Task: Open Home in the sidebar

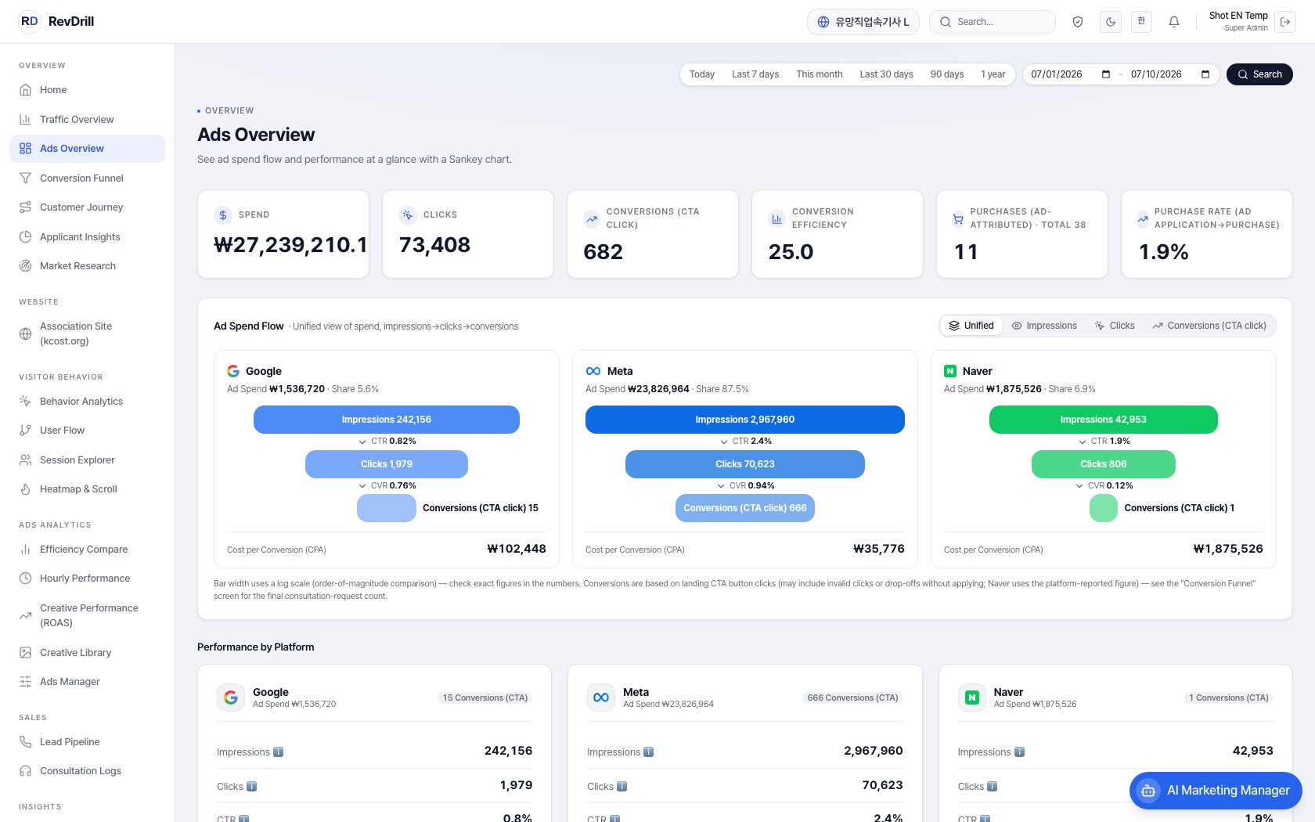Action: pos(87,90)
